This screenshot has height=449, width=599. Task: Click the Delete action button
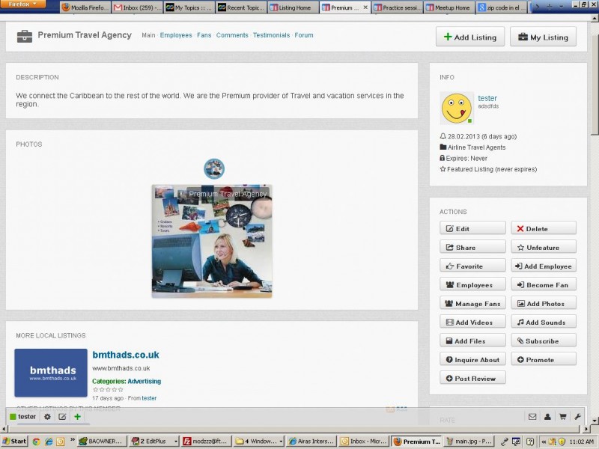pyautogui.click(x=544, y=228)
